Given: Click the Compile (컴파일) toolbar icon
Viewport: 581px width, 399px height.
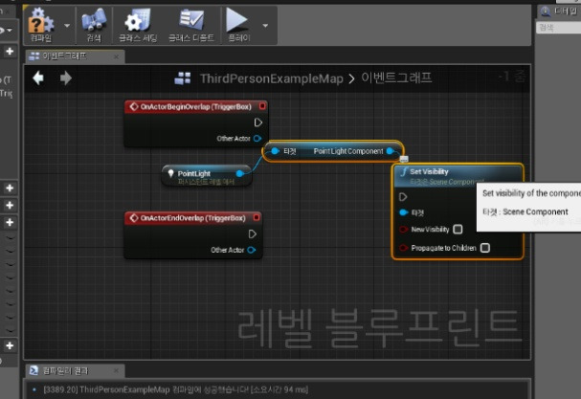Looking at the screenshot, I should click(x=41, y=25).
